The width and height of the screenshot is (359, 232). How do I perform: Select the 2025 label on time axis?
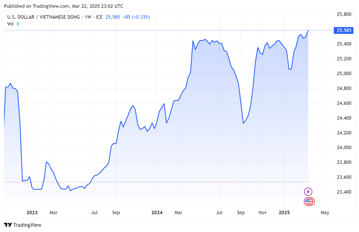284,213
